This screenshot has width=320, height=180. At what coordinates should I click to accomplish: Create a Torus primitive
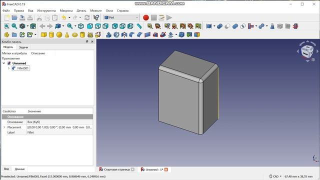point(74,34)
